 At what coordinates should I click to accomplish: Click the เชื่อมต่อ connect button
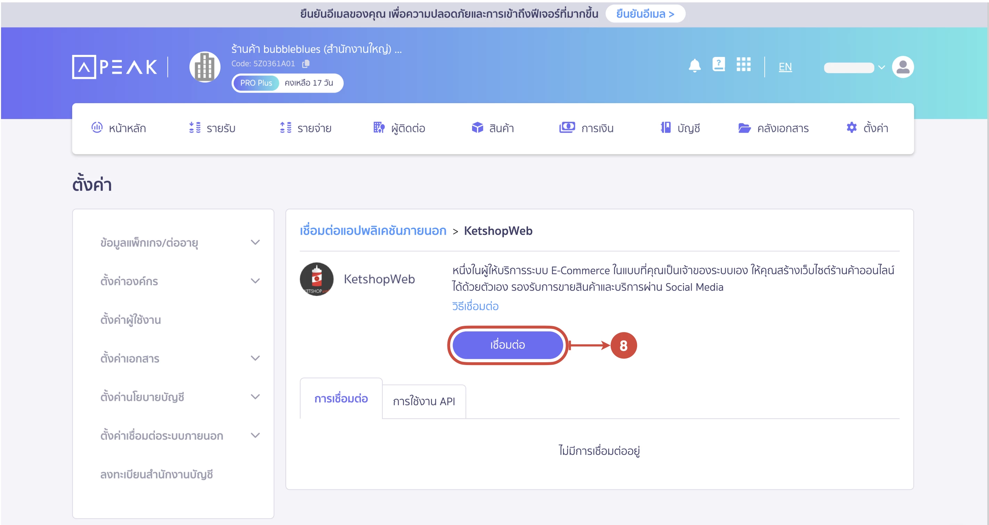[508, 345]
